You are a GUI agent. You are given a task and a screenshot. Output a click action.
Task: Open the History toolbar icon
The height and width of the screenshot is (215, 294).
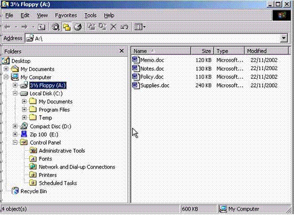pyautogui.click(x=78, y=27)
